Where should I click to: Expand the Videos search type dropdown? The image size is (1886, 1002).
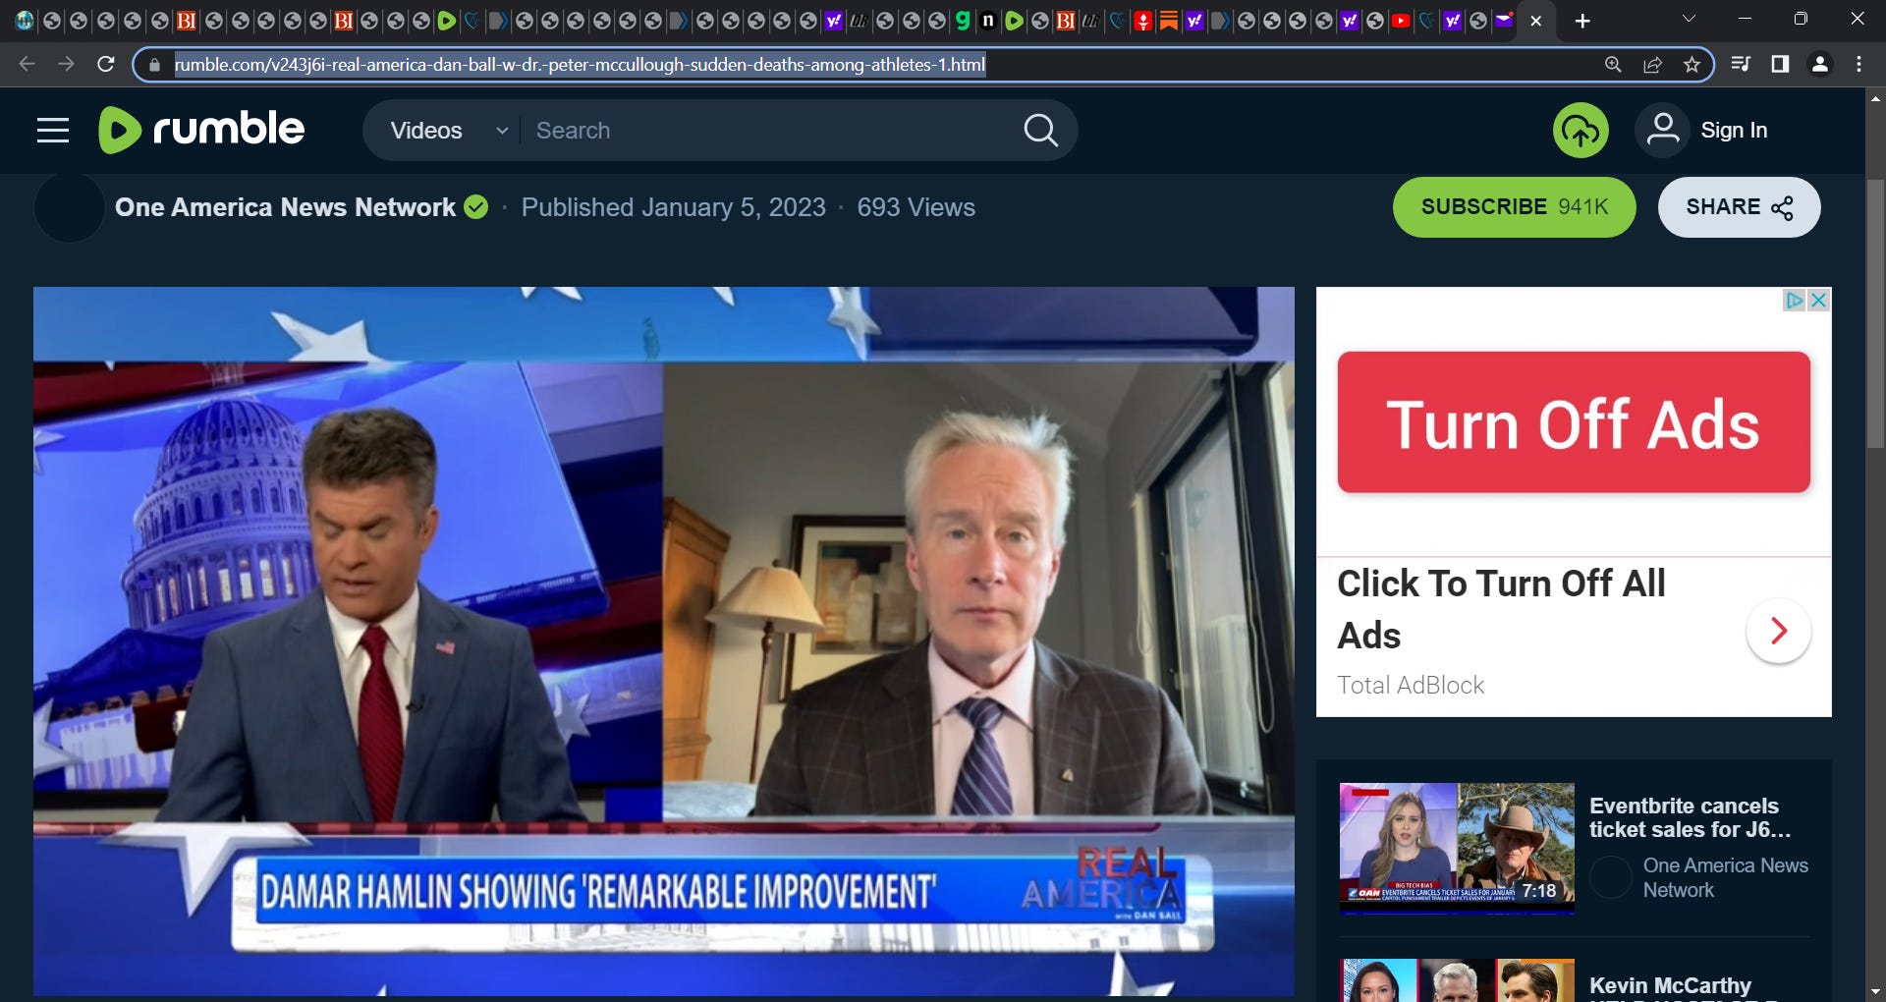[x=448, y=131]
